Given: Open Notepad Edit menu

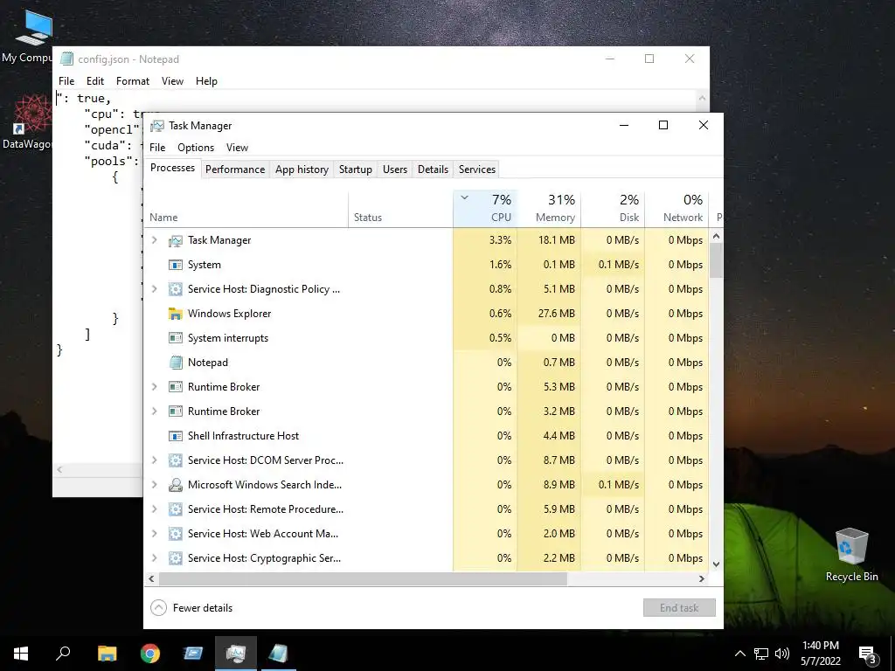Looking at the screenshot, I should (94, 81).
